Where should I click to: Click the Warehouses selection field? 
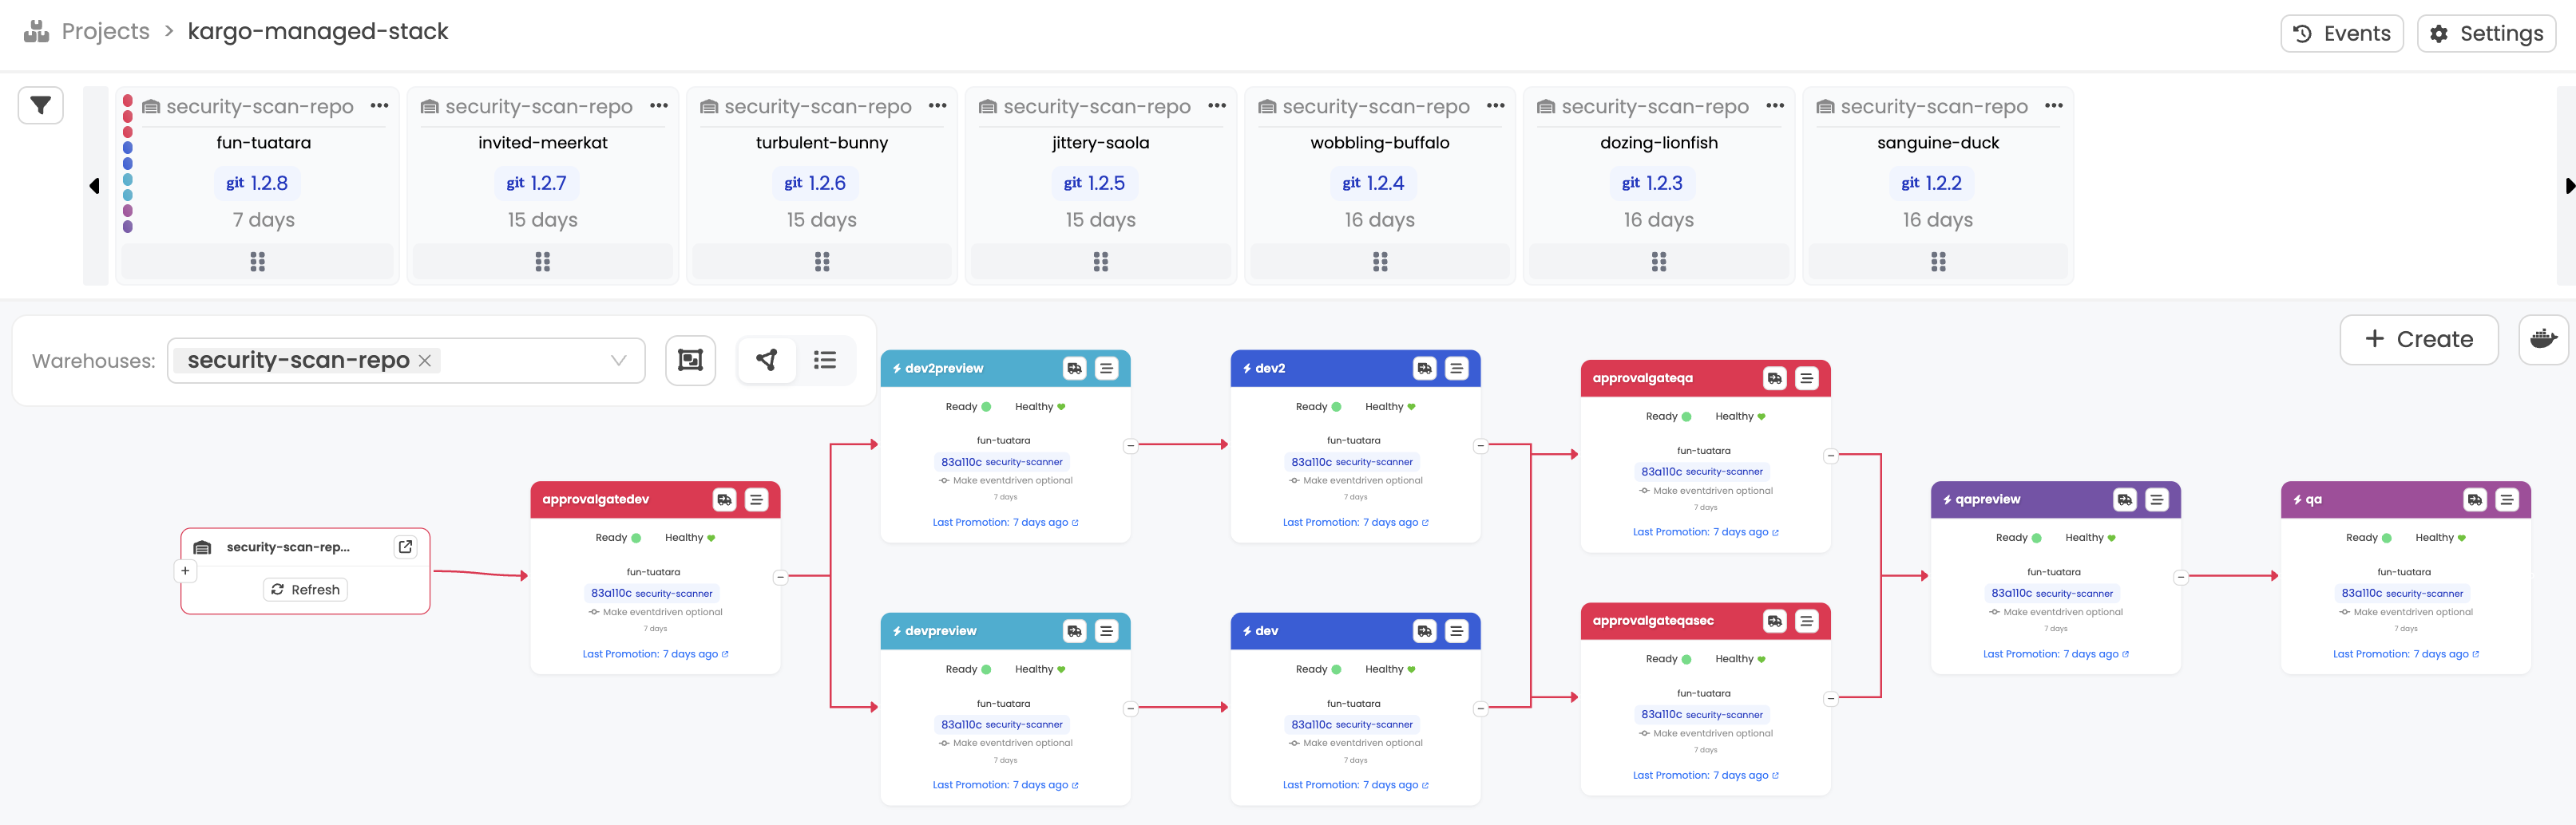406,361
